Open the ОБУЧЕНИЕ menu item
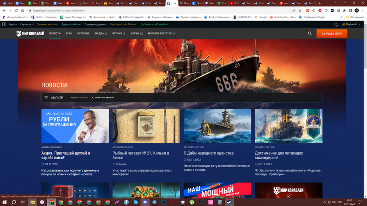Image resolution: width=367 pixels, height=206 pixels. tap(83, 33)
